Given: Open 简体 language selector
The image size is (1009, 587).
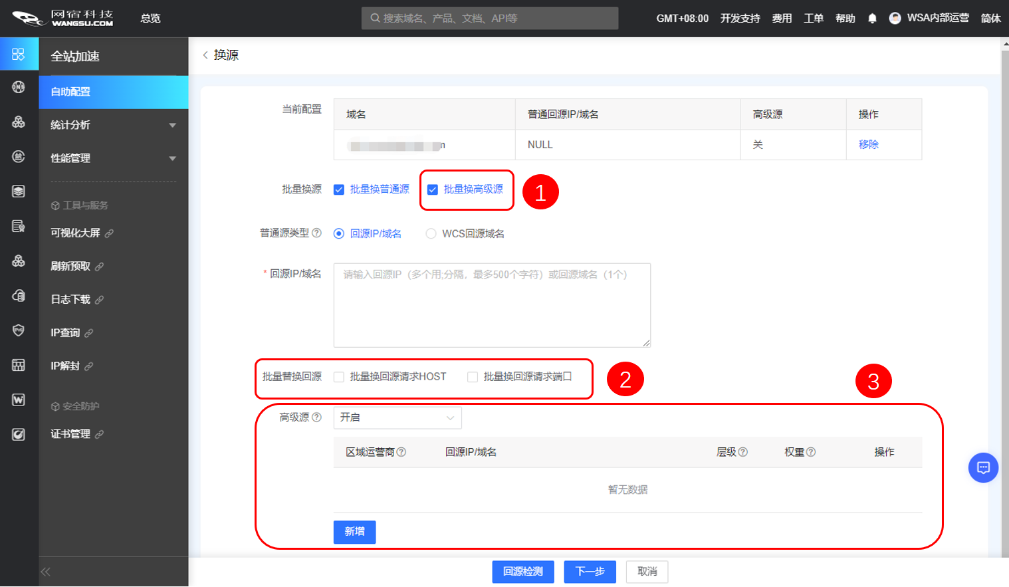Looking at the screenshot, I should tap(990, 19).
